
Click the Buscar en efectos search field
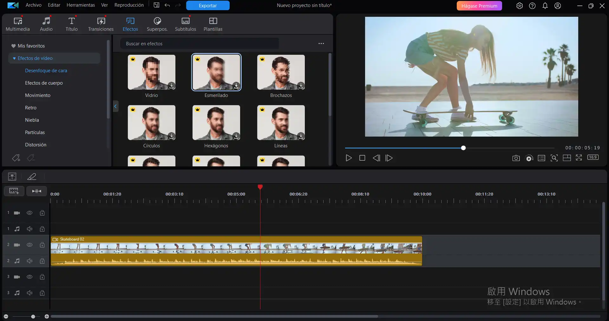pyautogui.click(x=199, y=44)
